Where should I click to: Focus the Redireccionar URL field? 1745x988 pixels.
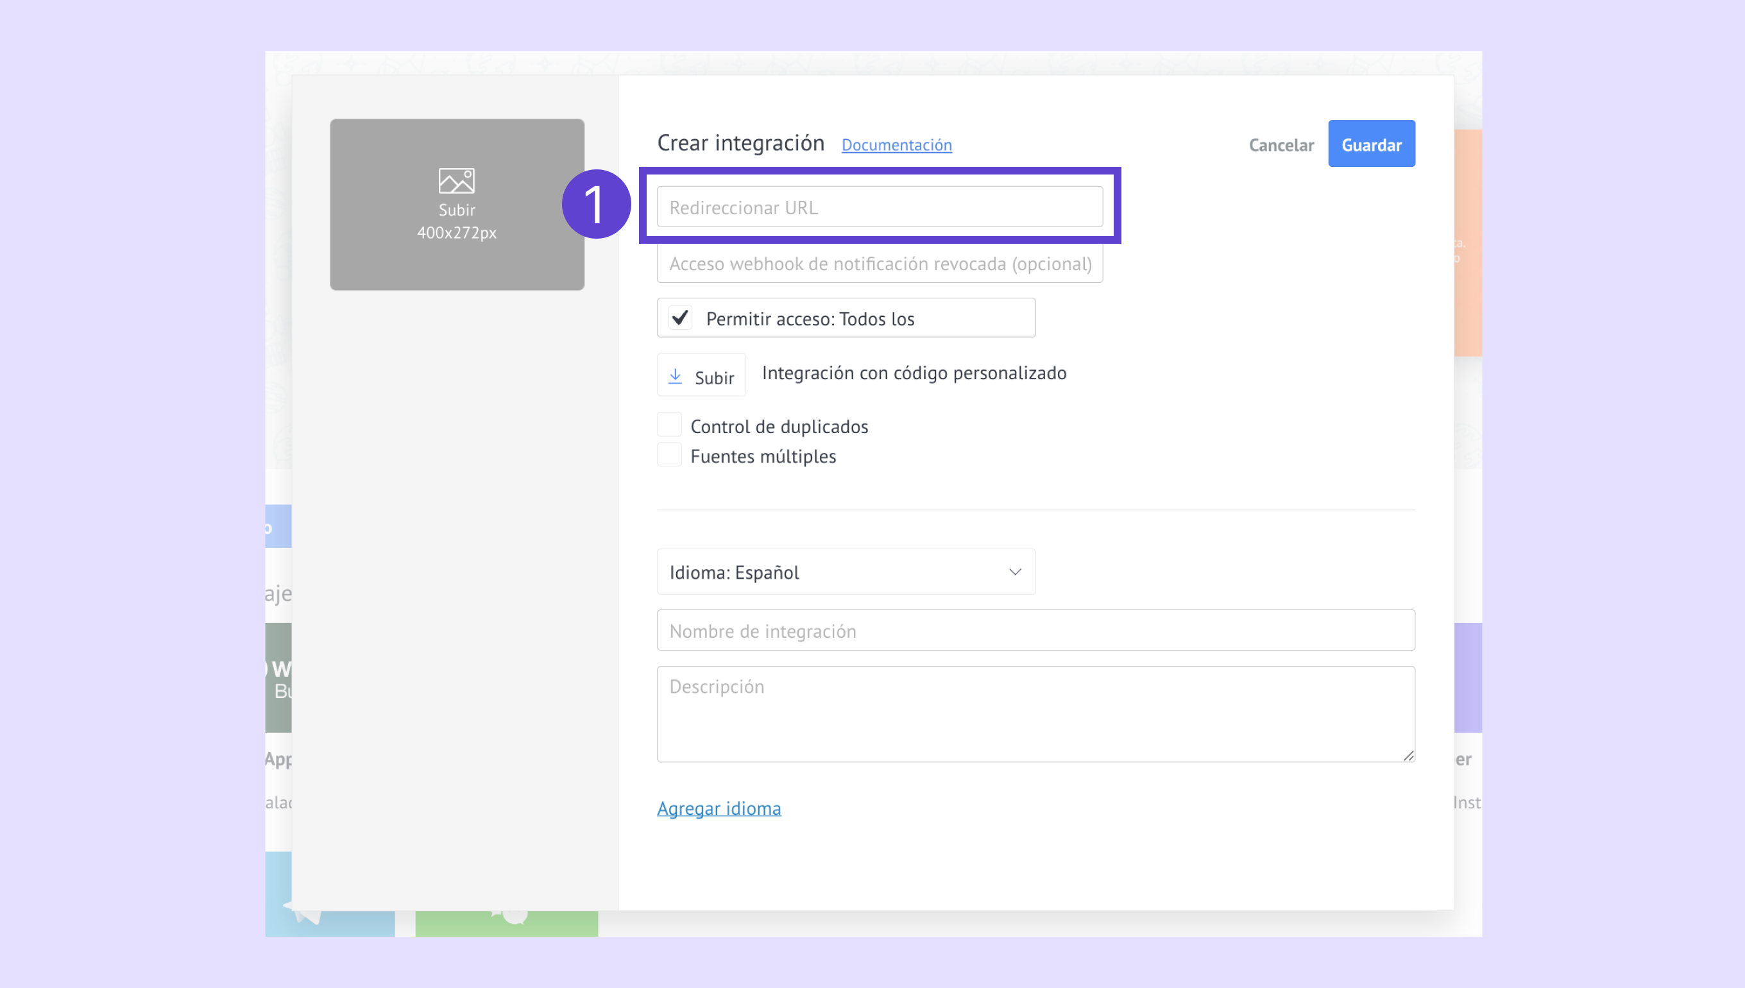[880, 208]
